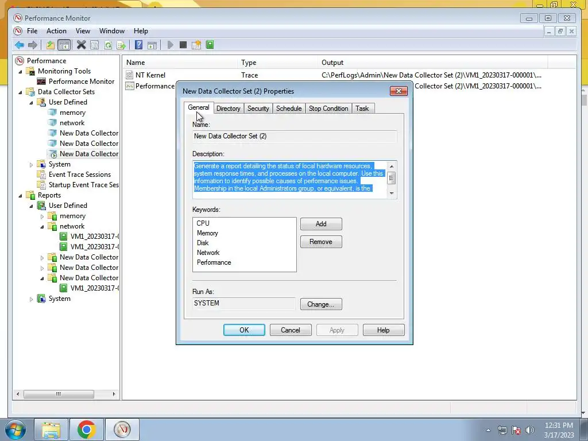Select the network data collector set
This screenshot has height=441, width=588.
(x=72, y=123)
